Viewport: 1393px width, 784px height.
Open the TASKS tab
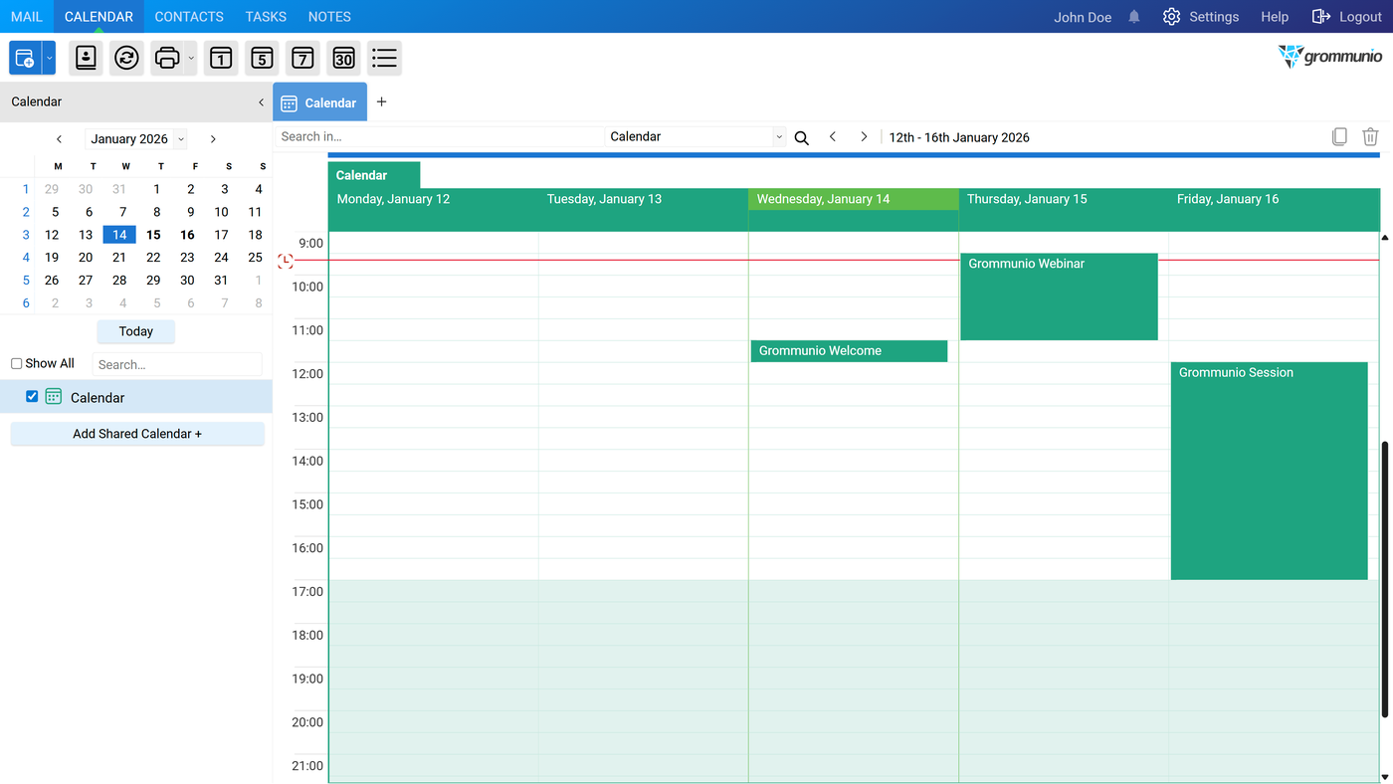(x=266, y=17)
